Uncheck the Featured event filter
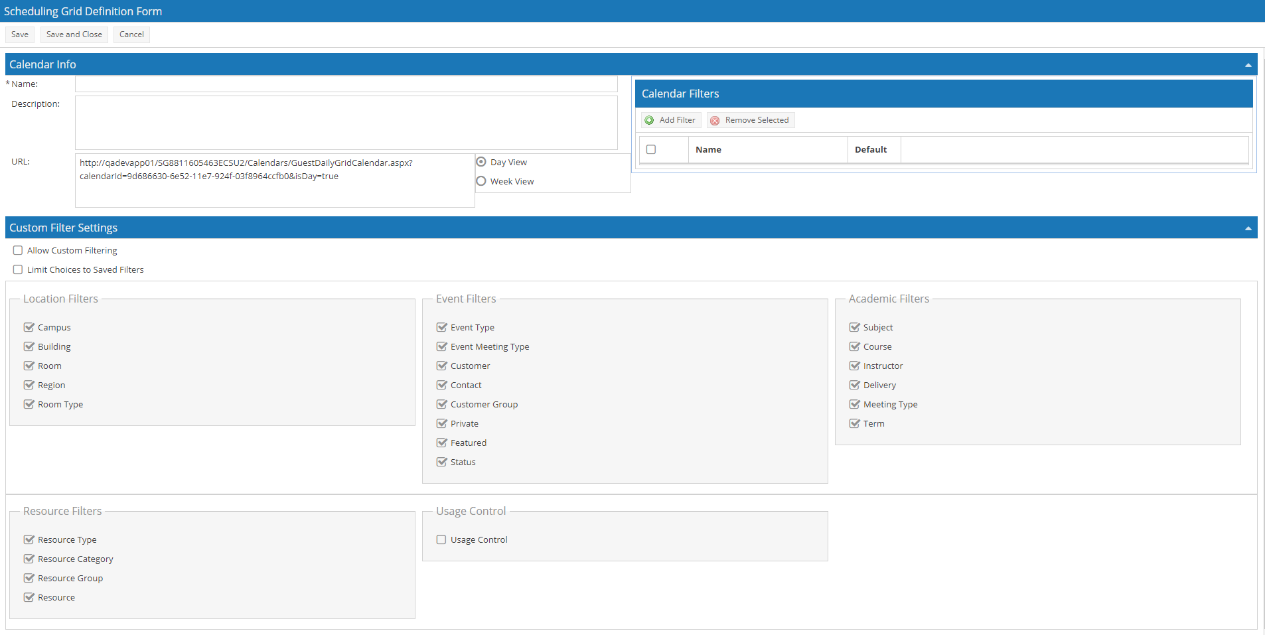1265x635 pixels. tap(442, 443)
